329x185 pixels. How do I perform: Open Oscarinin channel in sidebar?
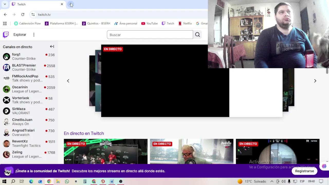click(x=29, y=89)
